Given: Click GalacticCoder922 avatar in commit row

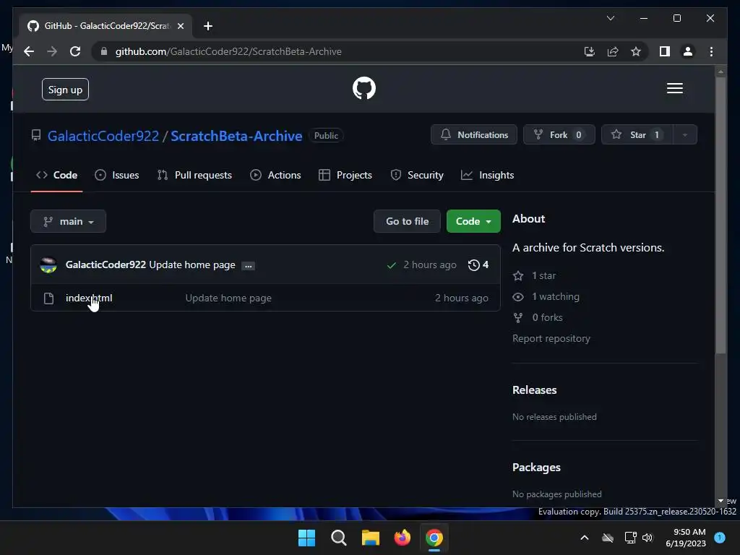Looking at the screenshot, I should pyautogui.click(x=48, y=264).
